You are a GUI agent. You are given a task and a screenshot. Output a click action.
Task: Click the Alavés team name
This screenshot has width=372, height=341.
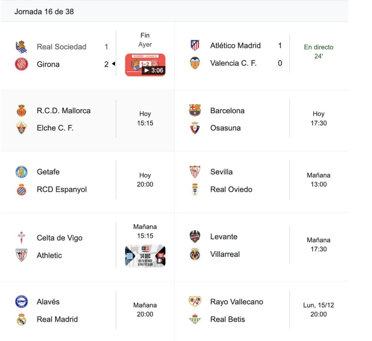[48, 302]
